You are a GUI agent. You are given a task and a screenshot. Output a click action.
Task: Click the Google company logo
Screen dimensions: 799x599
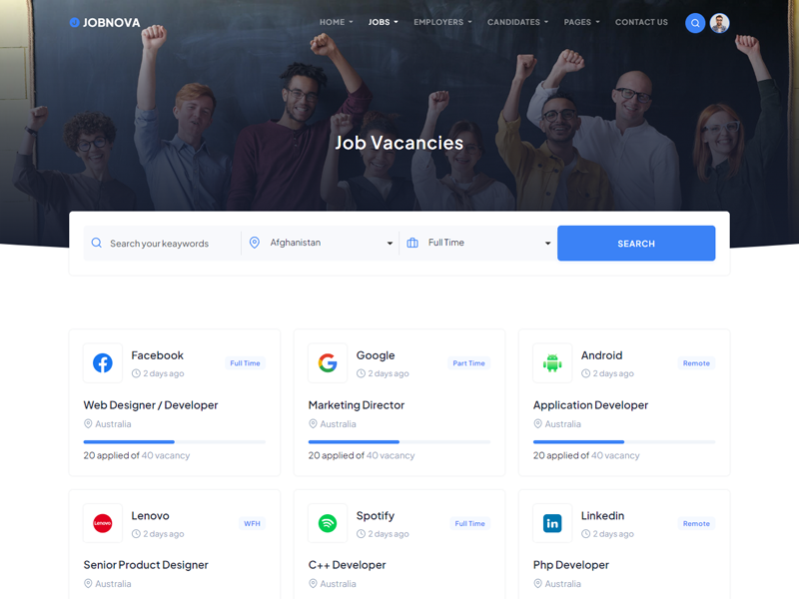(x=328, y=363)
